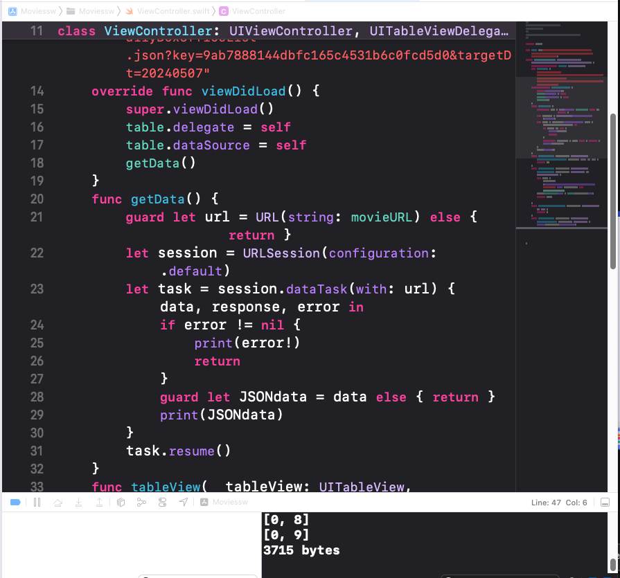Image resolution: width=620 pixels, height=578 pixels.
Task: Click tableView function on line 33
Action: pos(166,487)
